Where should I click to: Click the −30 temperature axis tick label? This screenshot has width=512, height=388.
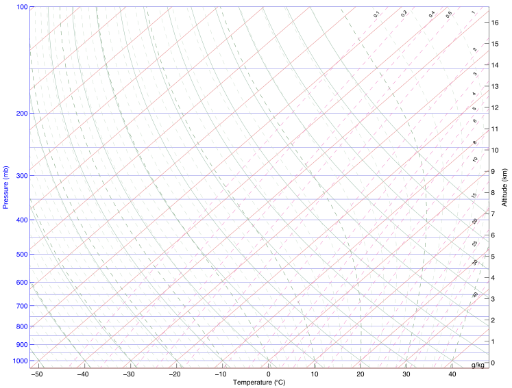click(x=130, y=374)
